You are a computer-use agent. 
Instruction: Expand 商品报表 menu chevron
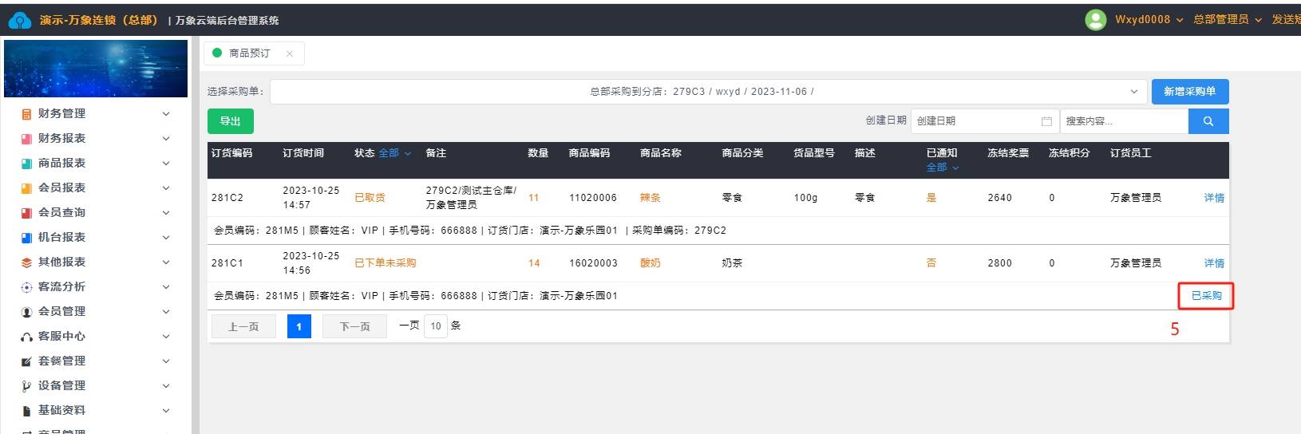(166, 164)
